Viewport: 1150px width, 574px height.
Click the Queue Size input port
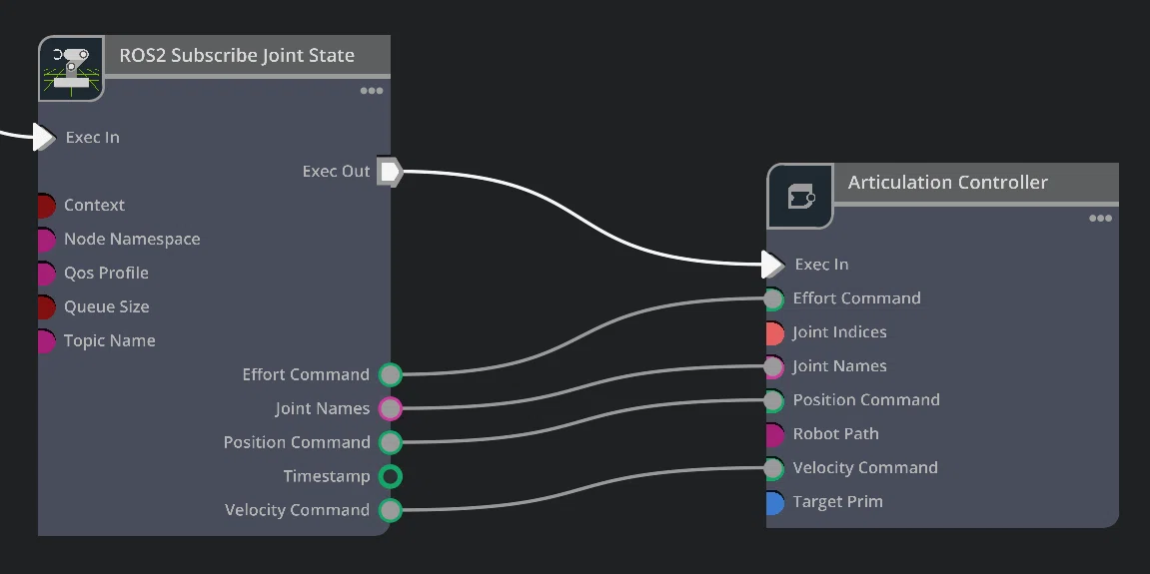tap(46, 307)
